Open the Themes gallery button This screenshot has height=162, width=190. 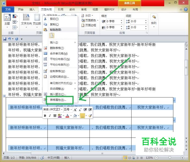click(7, 21)
